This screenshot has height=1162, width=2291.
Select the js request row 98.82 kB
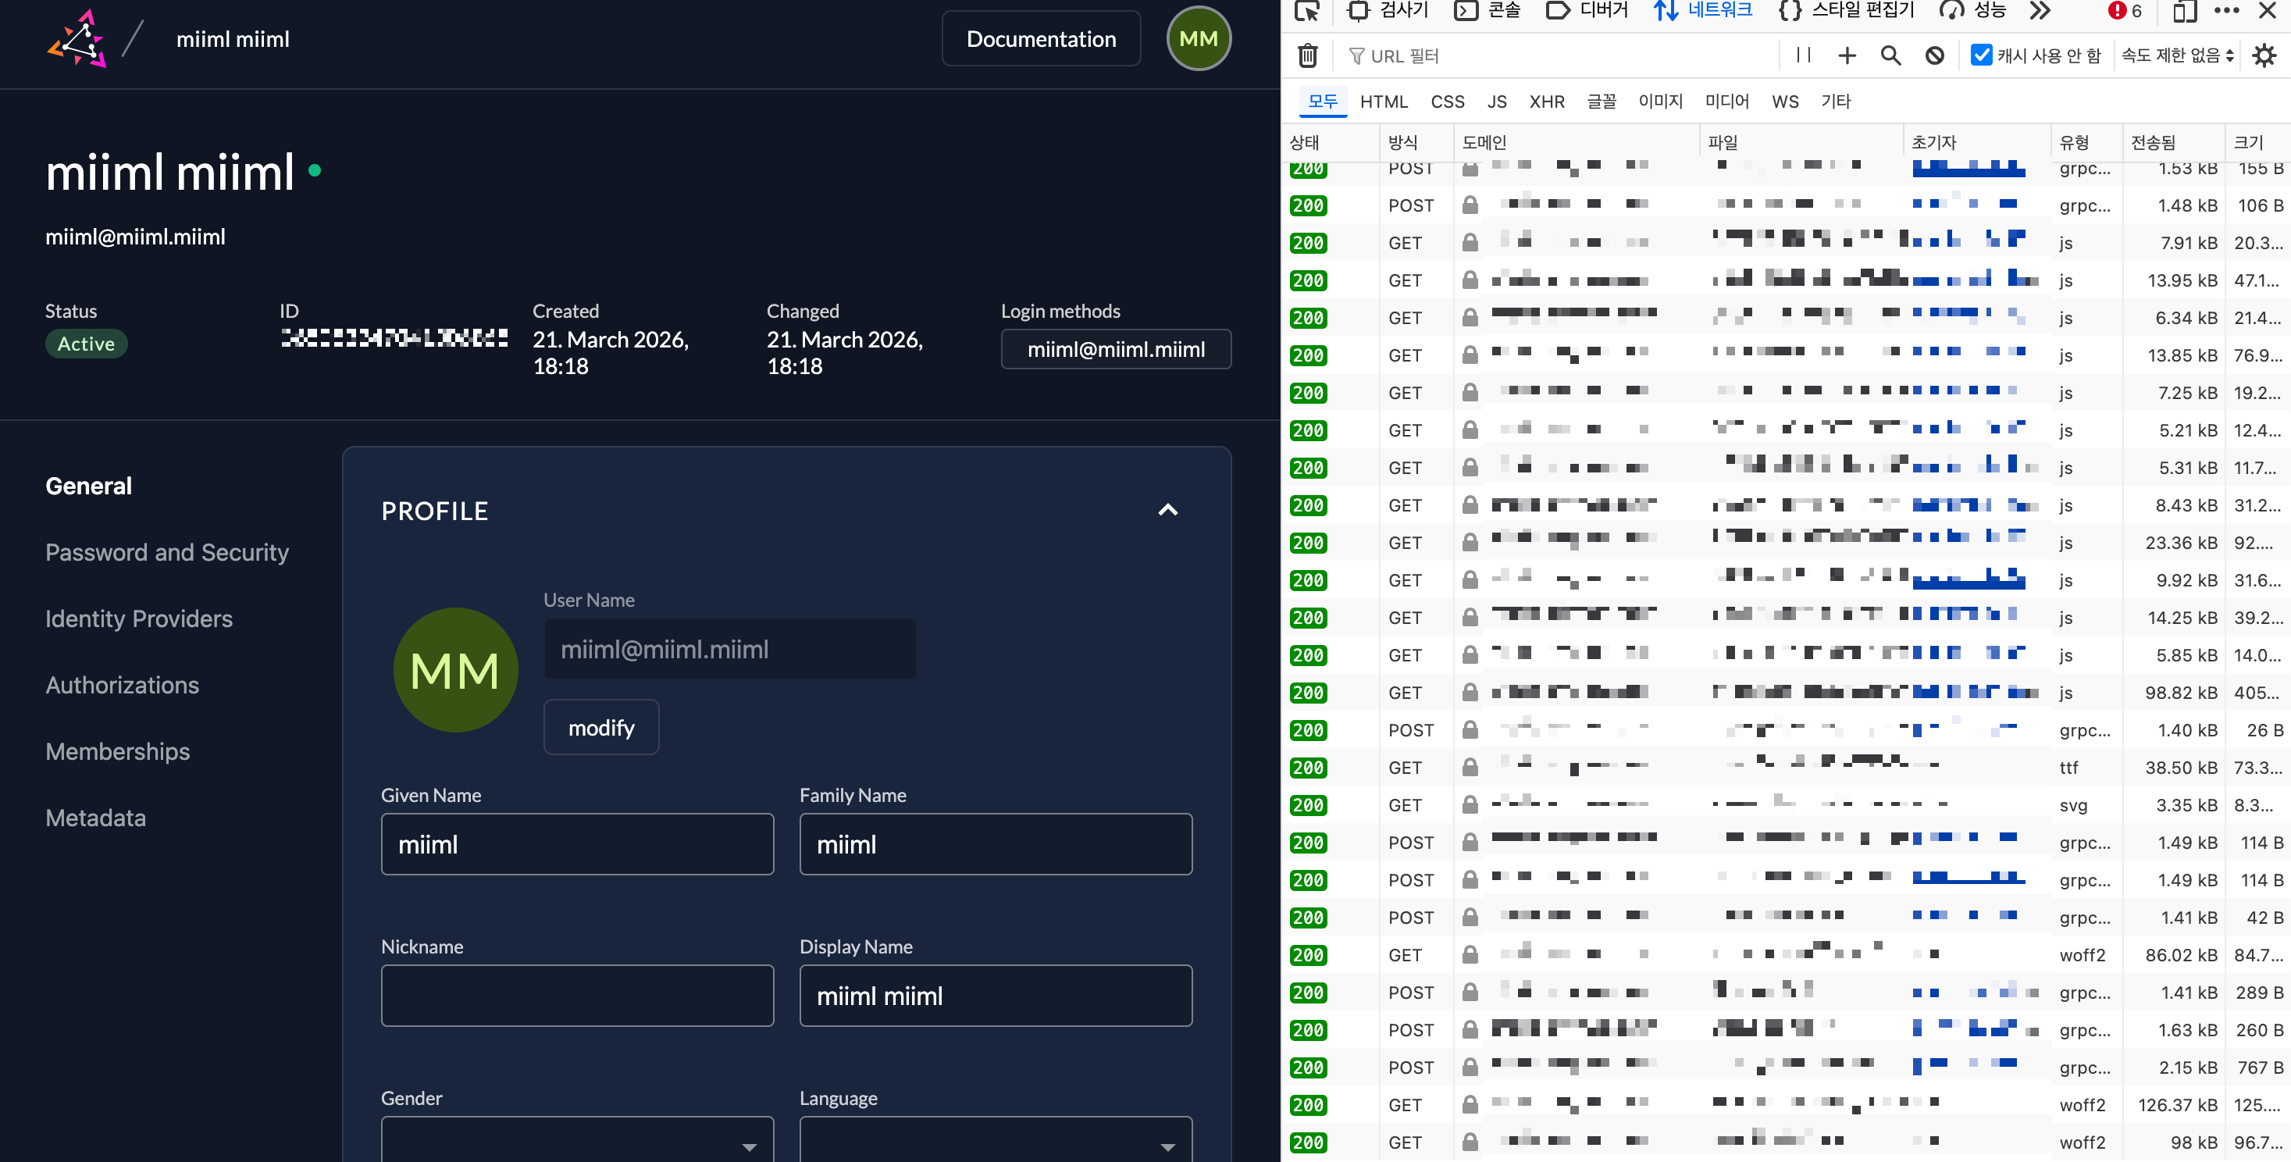(x=1786, y=692)
